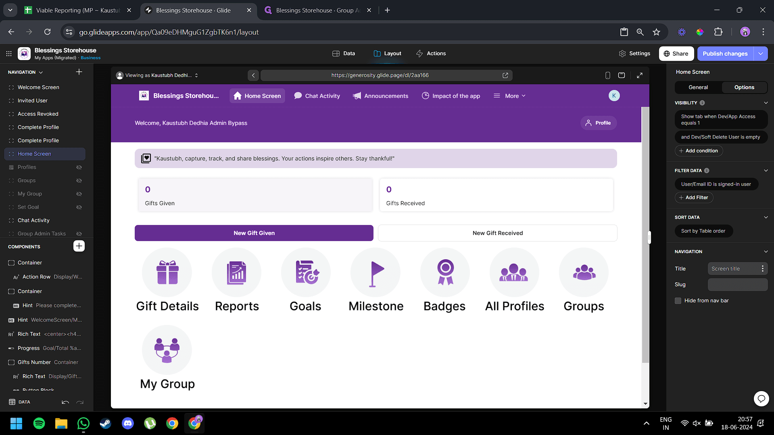Add a new navigation screen with plus icon
The image size is (774, 435).
coord(79,72)
